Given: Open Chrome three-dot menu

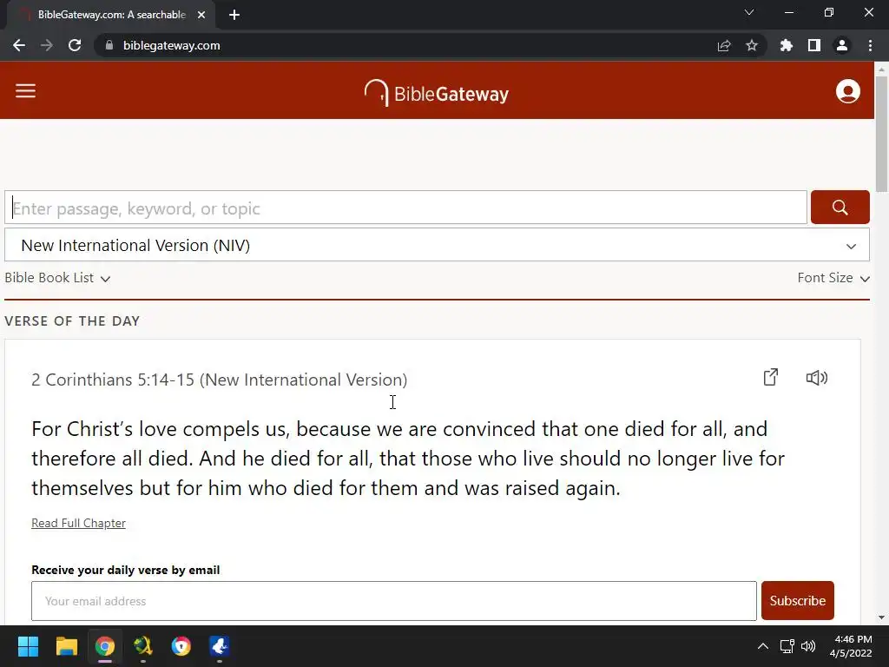Looking at the screenshot, I should [x=870, y=45].
